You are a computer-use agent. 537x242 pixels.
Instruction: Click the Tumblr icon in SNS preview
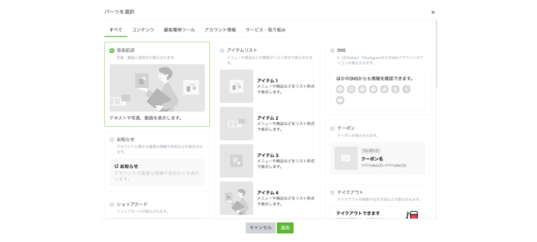[x=395, y=89]
